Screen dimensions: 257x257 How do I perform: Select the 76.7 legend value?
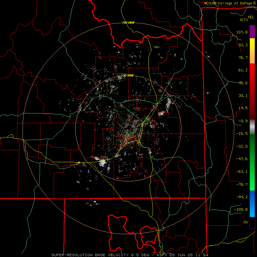coord(243,57)
